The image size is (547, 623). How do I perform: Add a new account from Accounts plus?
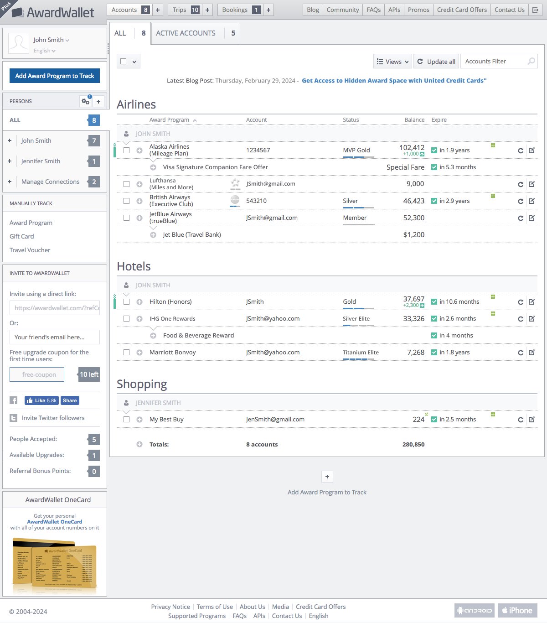tap(158, 10)
